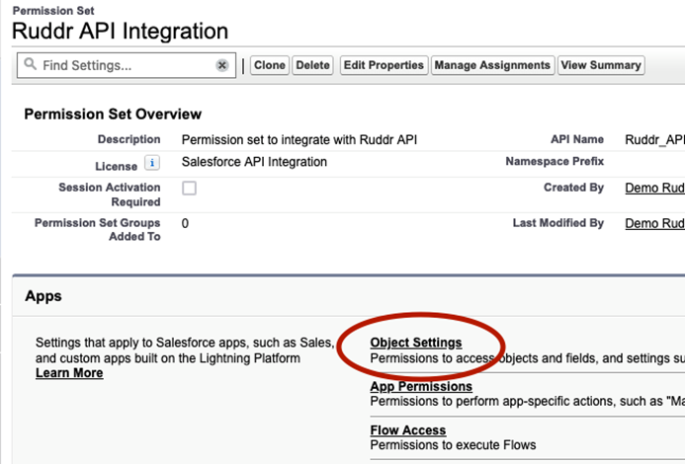Follow the Learn More link

pyautogui.click(x=69, y=373)
